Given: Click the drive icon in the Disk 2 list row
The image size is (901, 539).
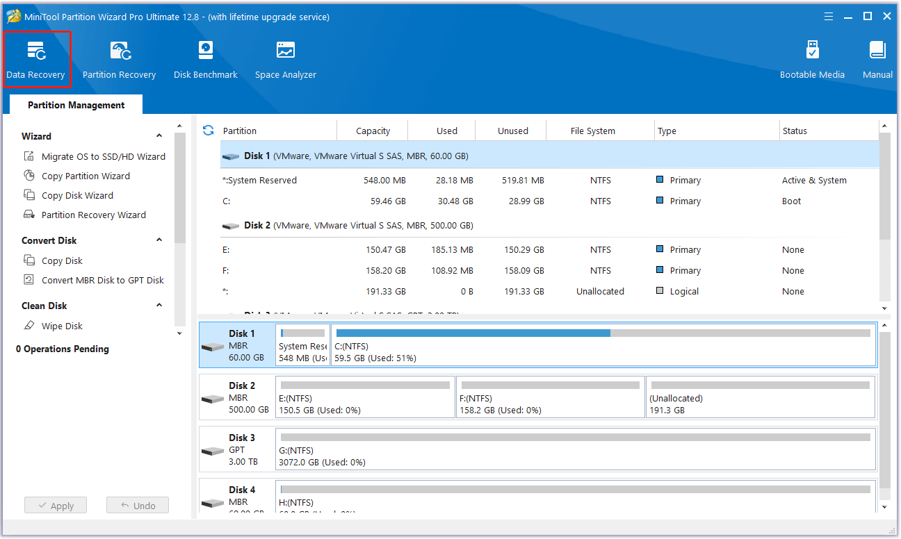Looking at the screenshot, I should coord(231,226).
